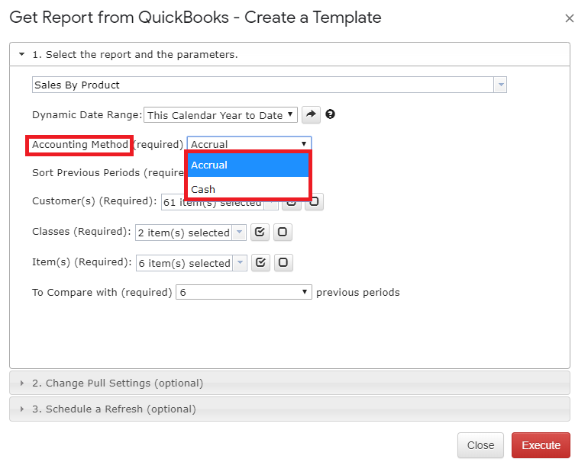Screen dimensions: 575x462
Task: Open To Compare with periods dropdown
Action: click(x=244, y=292)
